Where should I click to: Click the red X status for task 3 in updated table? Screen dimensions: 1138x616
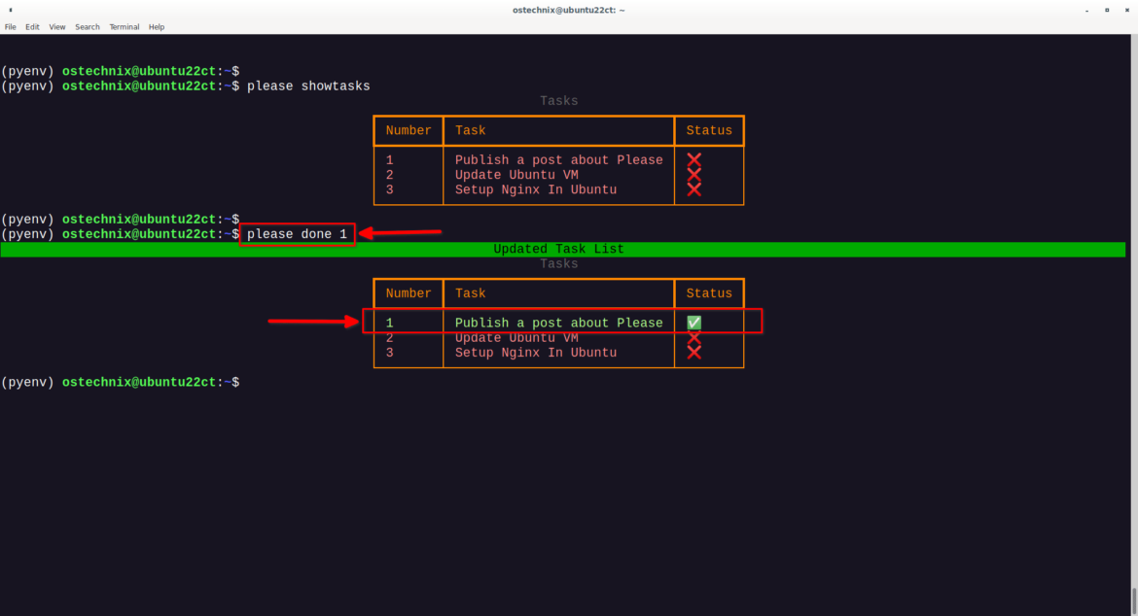pyautogui.click(x=693, y=353)
